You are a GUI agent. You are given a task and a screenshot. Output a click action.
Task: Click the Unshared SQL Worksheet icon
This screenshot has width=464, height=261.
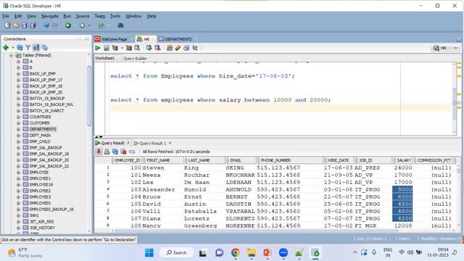click(x=170, y=48)
